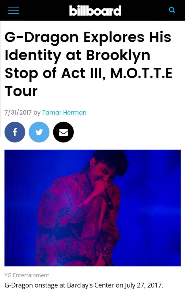Share the article on Facebook
The image size is (185, 295).
[x=15, y=132]
